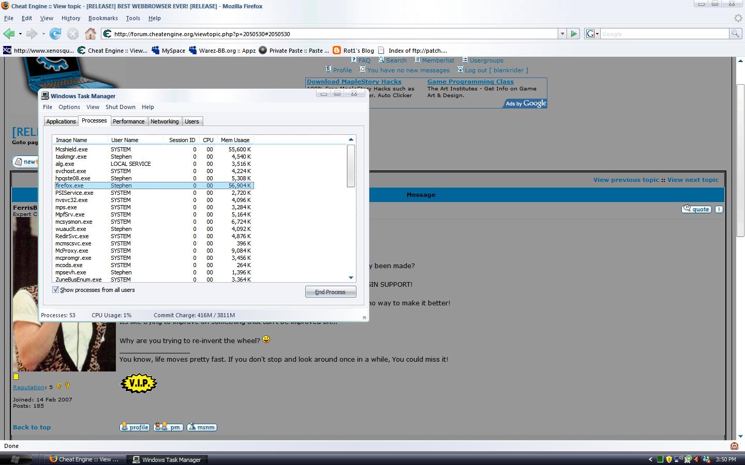Click View previous topic link
Screen dimensions: 745x465
tap(626, 180)
